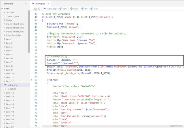Expand the Less-17 folder
The width and height of the screenshot is (184, 128).
click(4, 108)
